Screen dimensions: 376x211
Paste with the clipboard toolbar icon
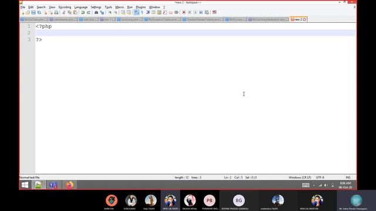click(75, 12)
